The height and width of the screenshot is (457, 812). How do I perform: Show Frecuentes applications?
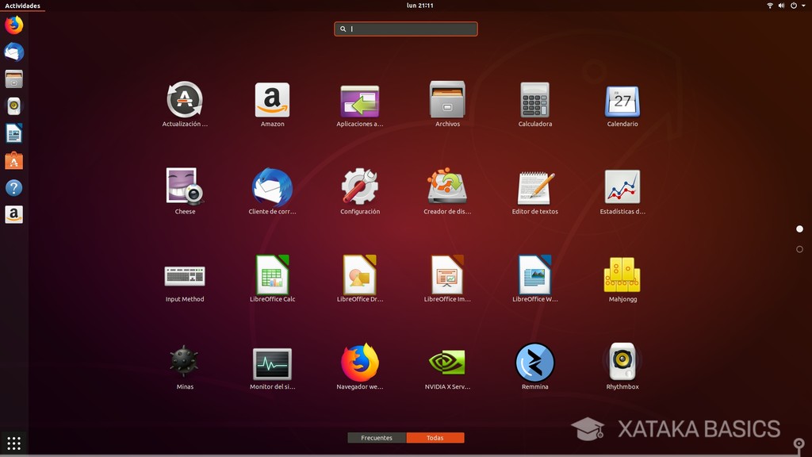pos(377,437)
